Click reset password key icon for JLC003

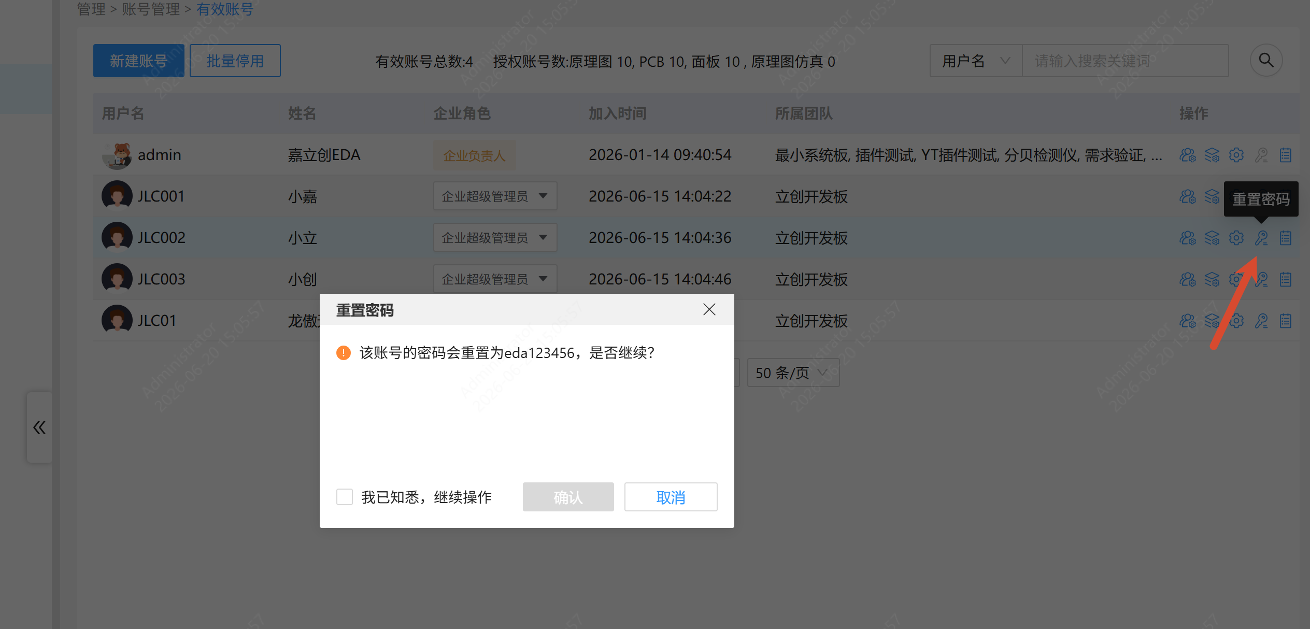(x=1261, y=279)
